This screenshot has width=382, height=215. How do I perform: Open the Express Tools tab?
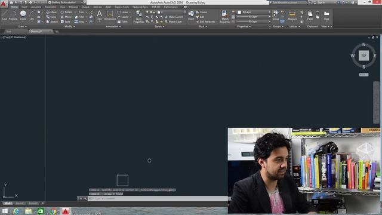[122, 7]
